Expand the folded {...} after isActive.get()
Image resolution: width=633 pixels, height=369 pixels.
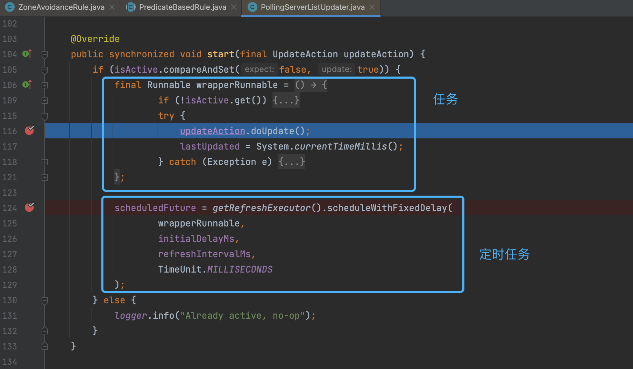pyautogui.click(x=286, y=100)
